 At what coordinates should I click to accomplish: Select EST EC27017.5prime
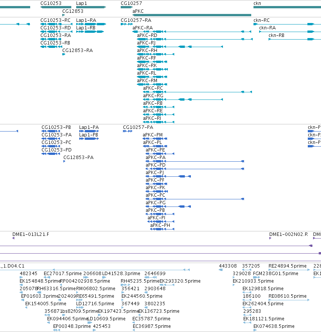pos(47,277)
